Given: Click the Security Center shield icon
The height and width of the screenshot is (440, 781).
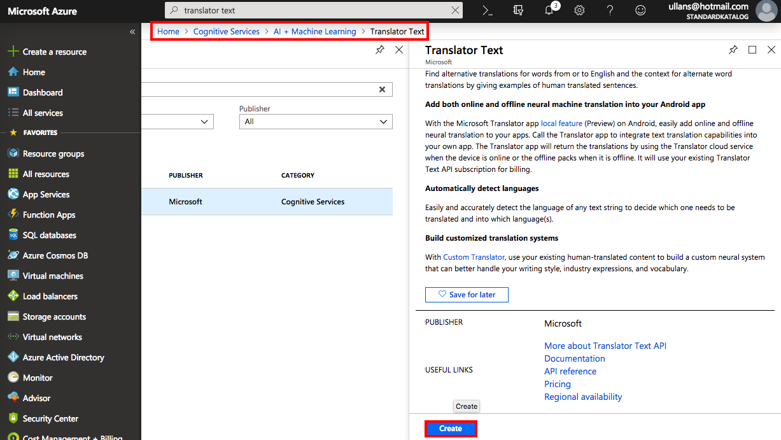Looking at the screenshot, I should click(13, 418).
